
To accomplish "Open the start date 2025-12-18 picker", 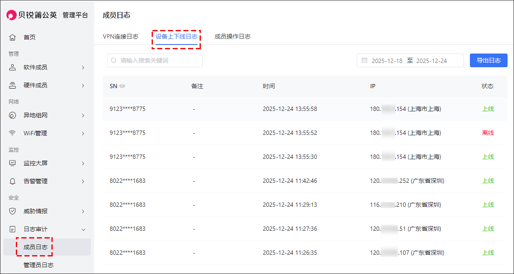I will [x=387, y=61].
